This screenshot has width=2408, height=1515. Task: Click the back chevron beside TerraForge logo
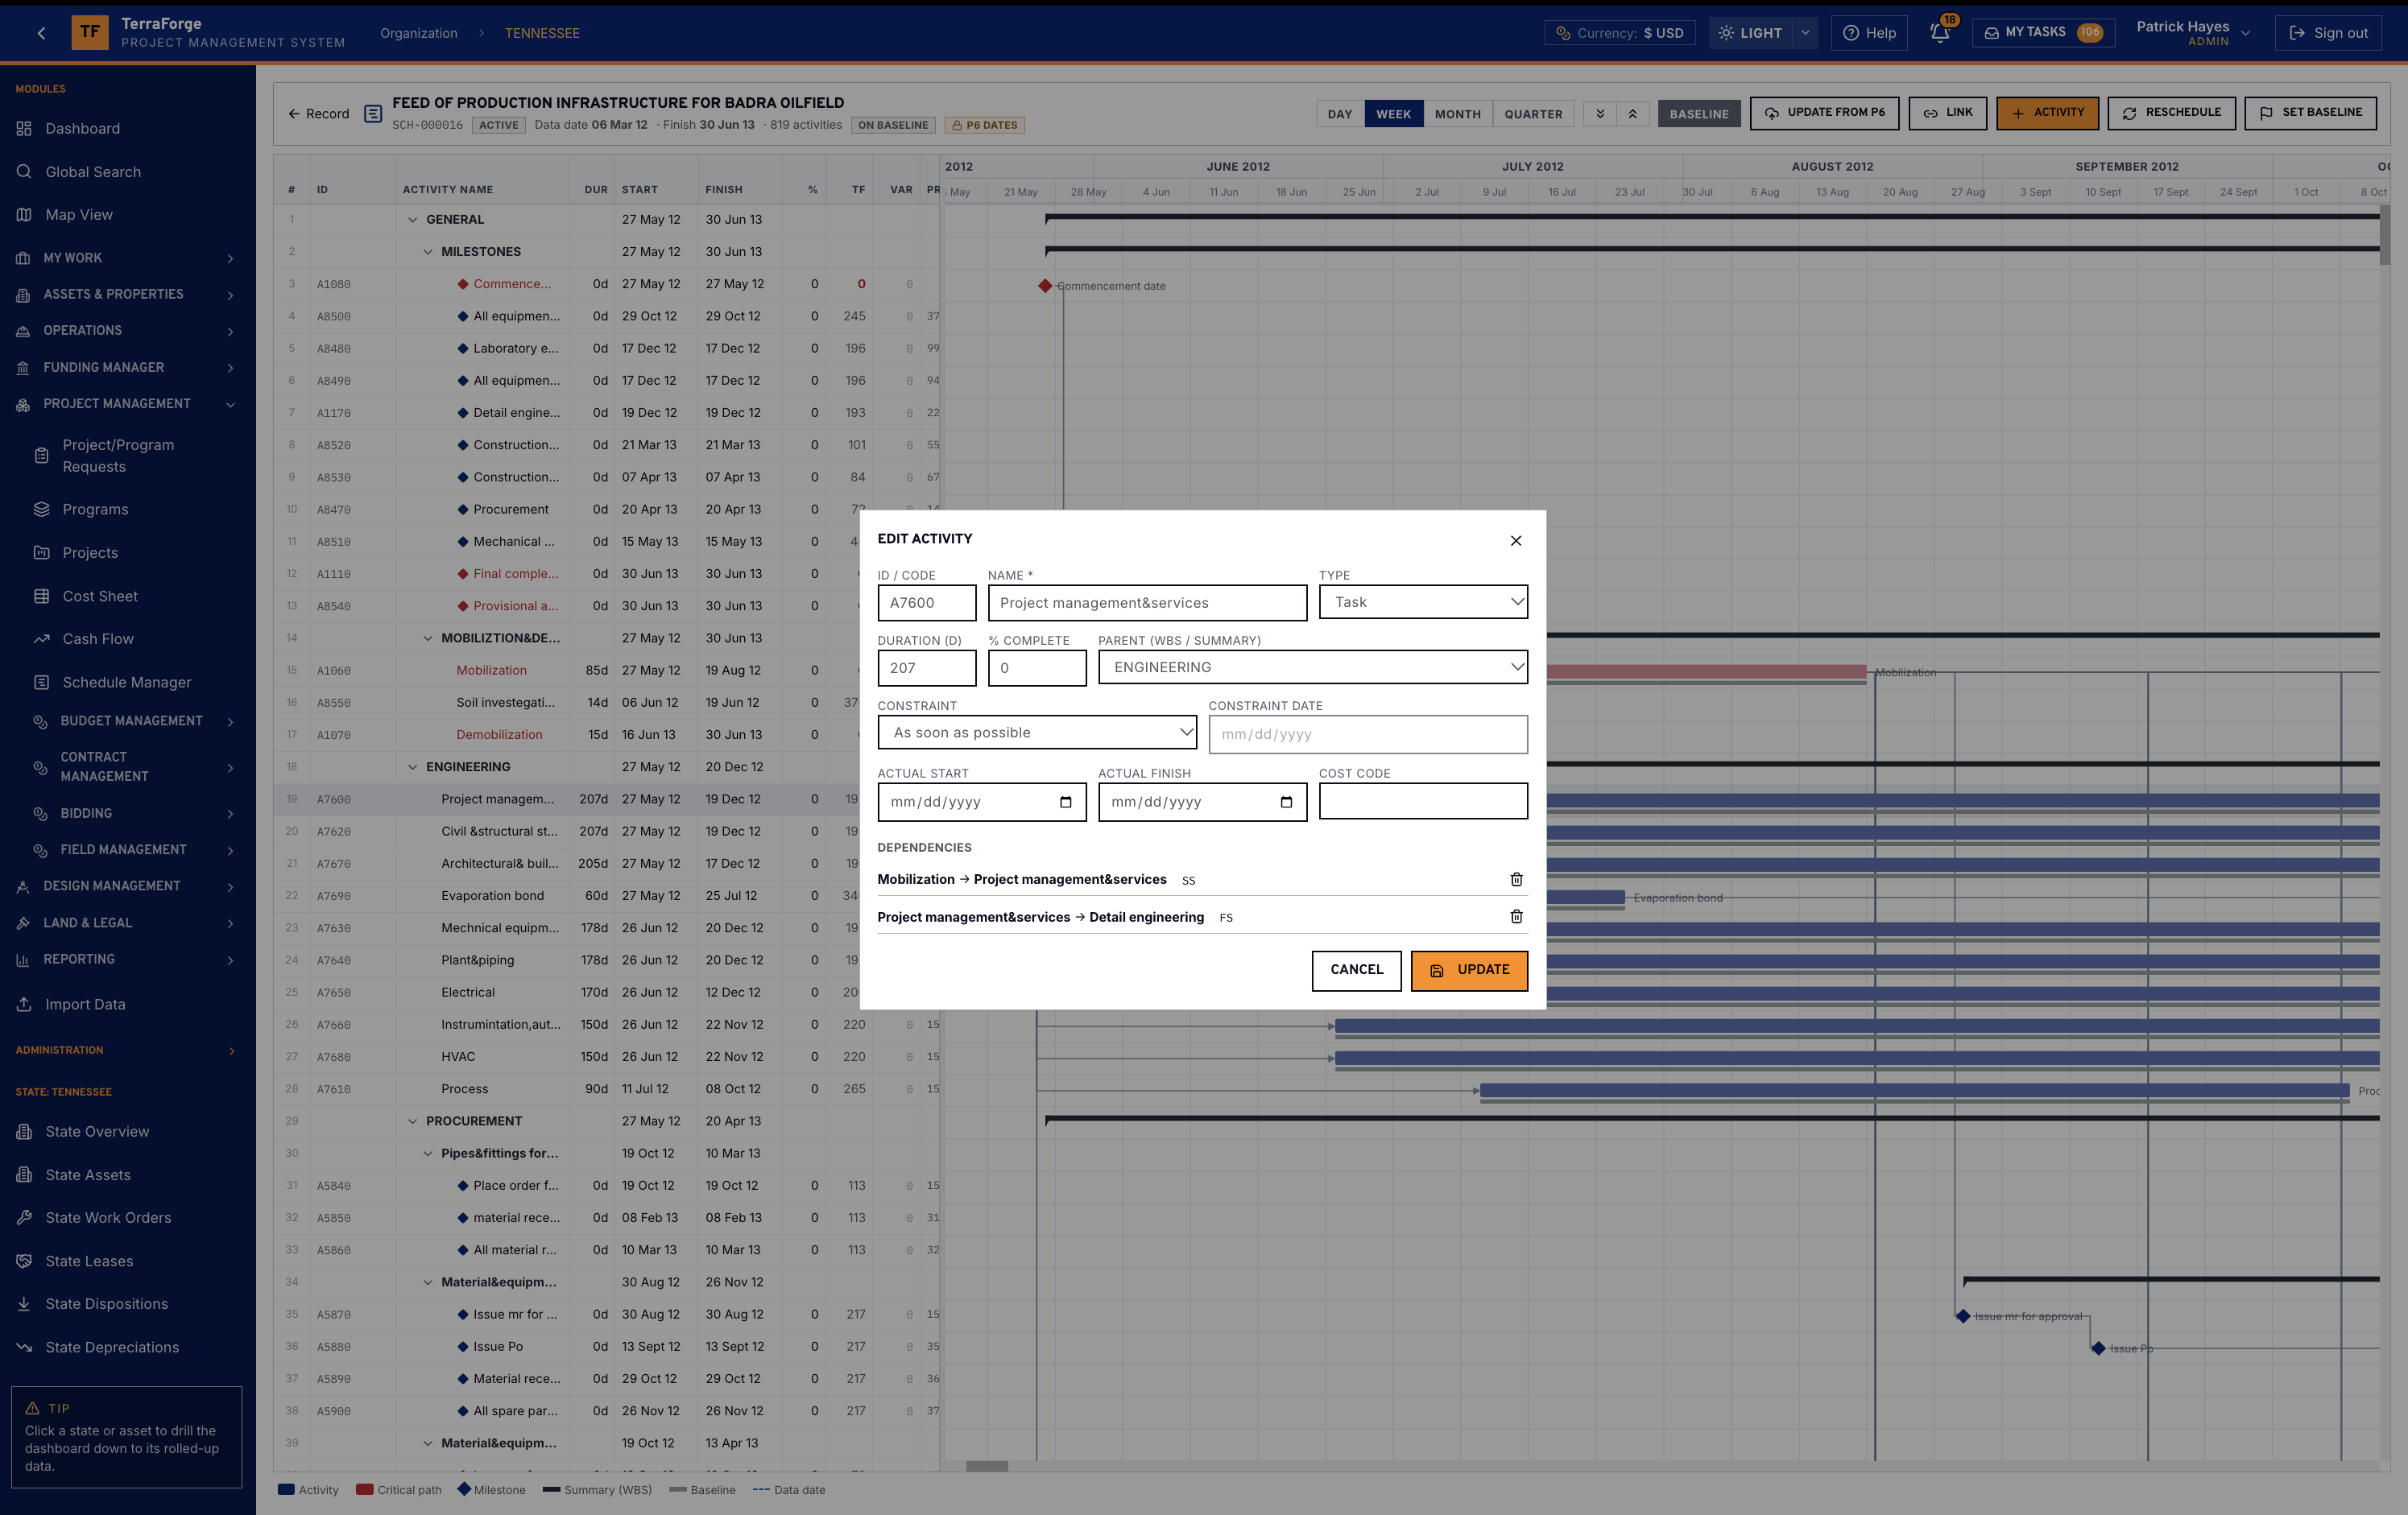[41, 33]
